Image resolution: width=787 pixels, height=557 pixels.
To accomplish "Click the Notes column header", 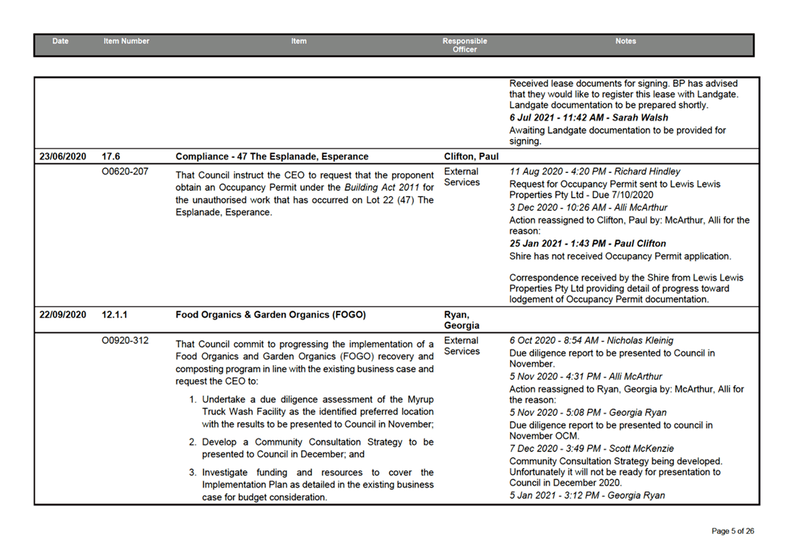I will 625,41.
